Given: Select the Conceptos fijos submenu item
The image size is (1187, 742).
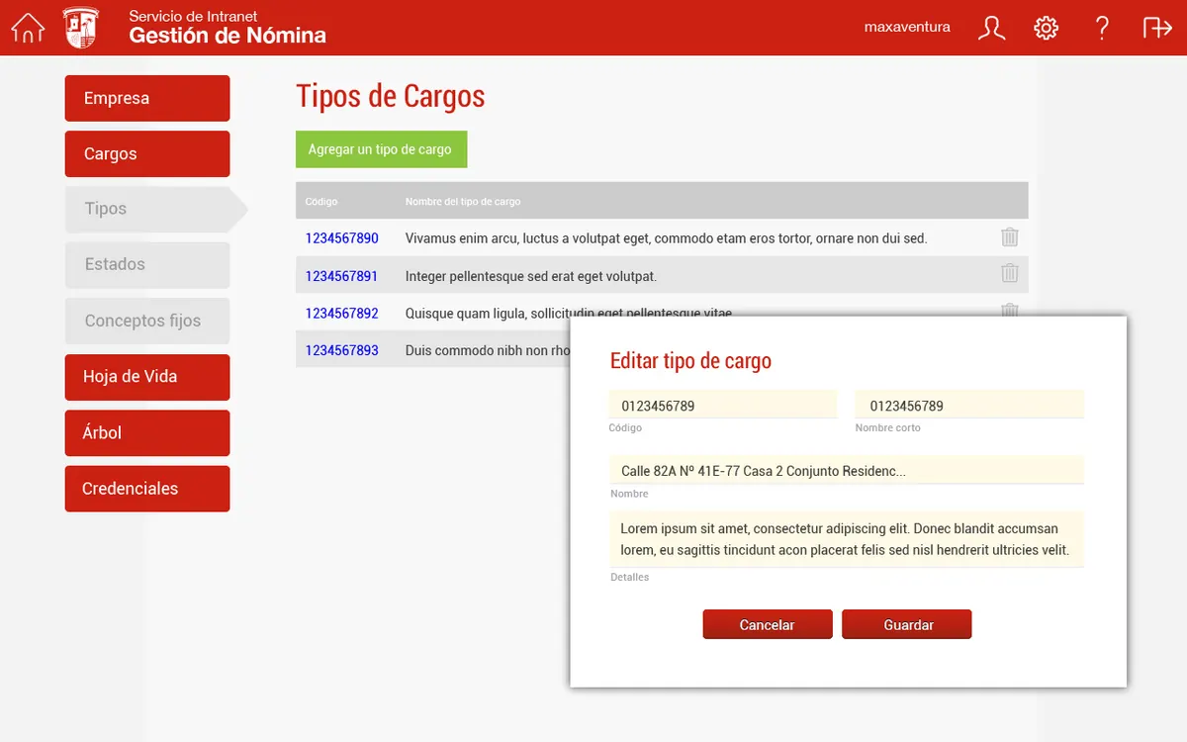Looking at the screenshot, I should coord(147,321).
